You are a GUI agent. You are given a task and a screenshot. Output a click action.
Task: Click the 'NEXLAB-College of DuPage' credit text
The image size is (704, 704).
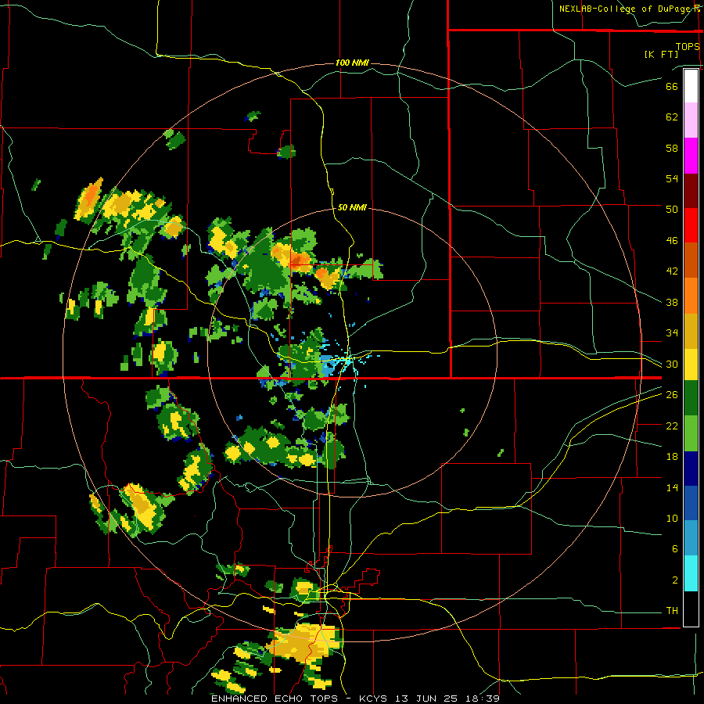tap(625, 9)
